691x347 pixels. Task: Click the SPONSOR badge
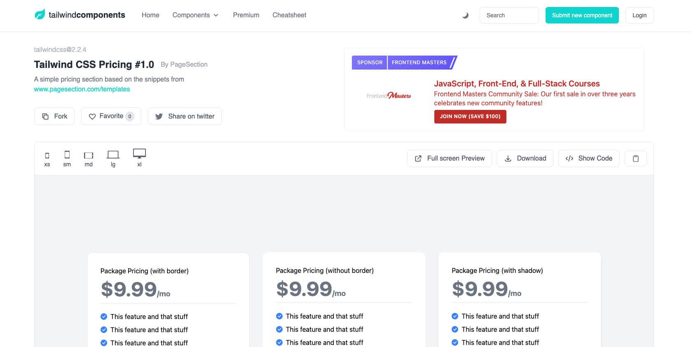370,63
